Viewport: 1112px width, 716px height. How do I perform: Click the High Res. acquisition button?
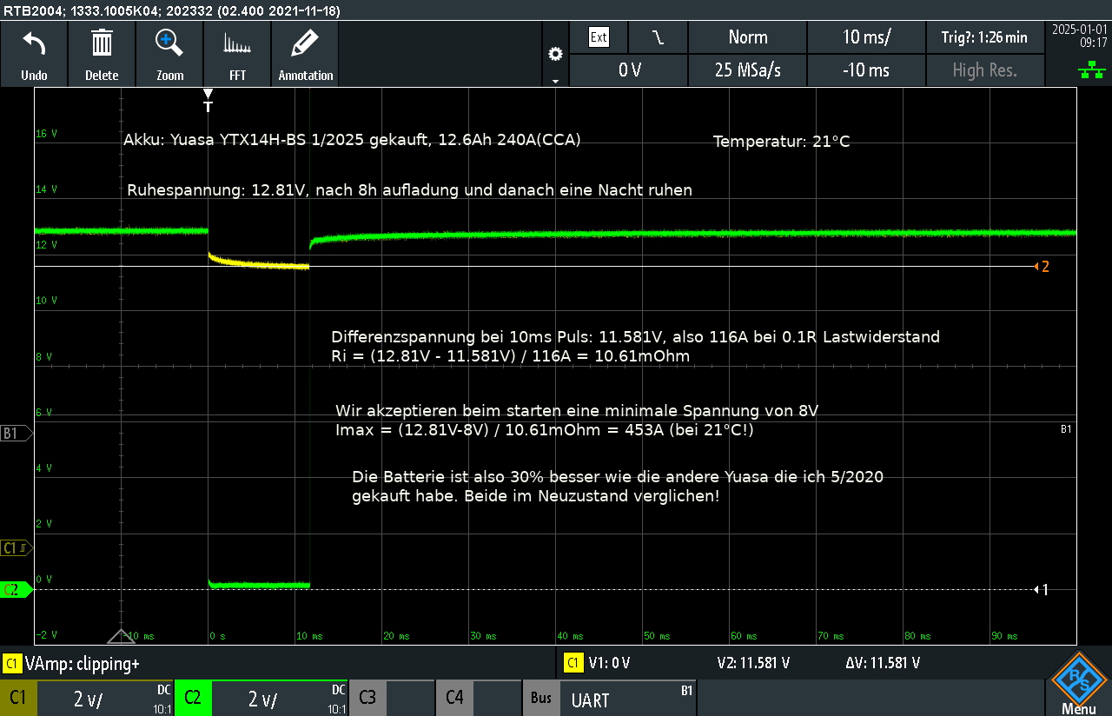coord(984,70)
